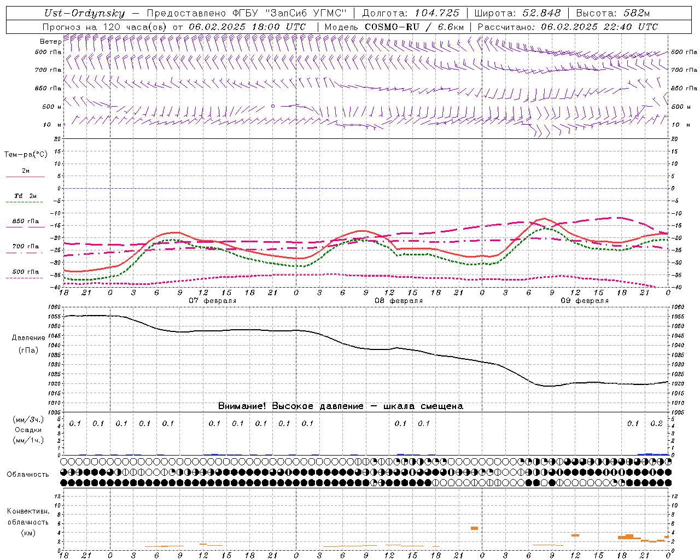
Task: Click the Рассчитано: 06.02.2025 22:40 UTC timestamp
Action: [568, 27]
